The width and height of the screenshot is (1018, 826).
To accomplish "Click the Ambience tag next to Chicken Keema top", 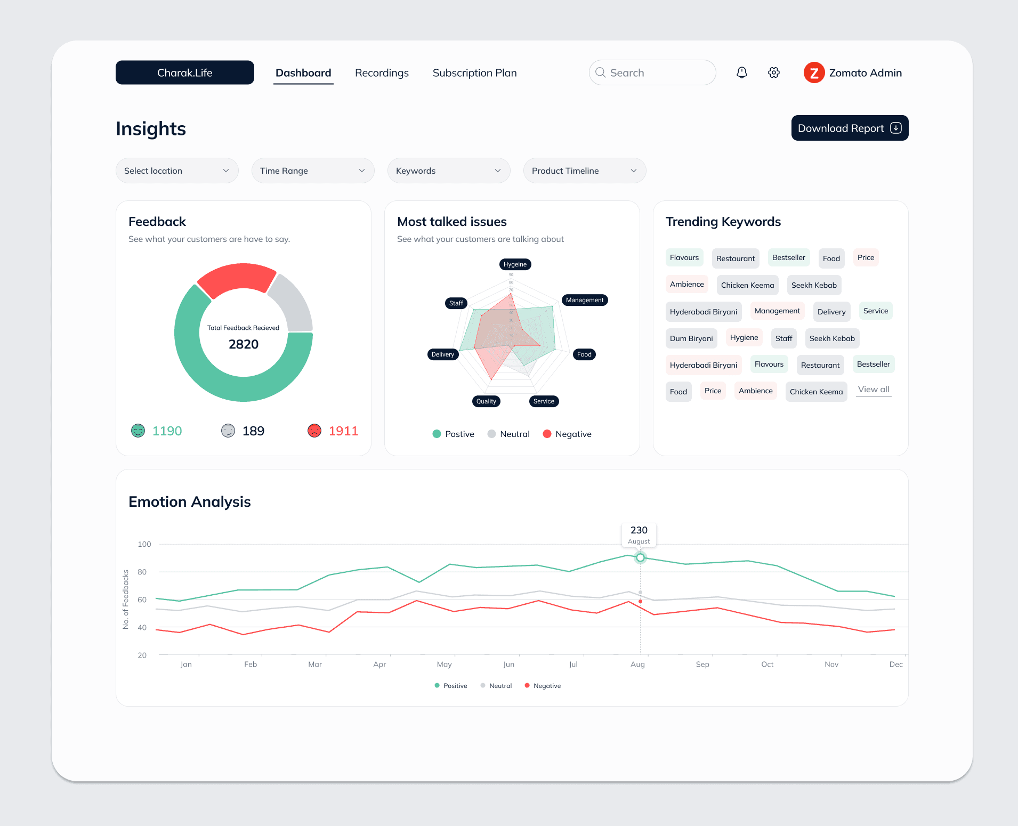I will [686, 284].
